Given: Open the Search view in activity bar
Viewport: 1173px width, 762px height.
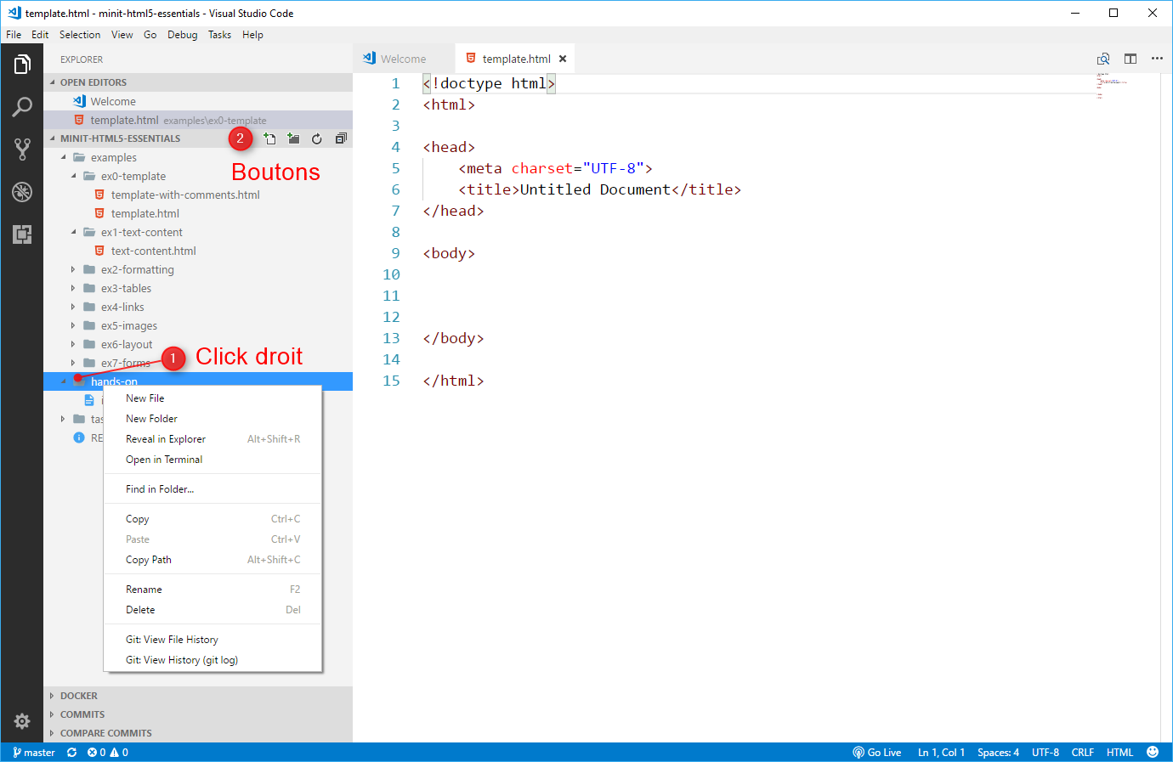Looking at the screenshot, I should pyautogui.click(x=22, y=107).
